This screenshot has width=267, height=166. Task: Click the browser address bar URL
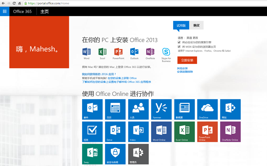click(49, 3)
